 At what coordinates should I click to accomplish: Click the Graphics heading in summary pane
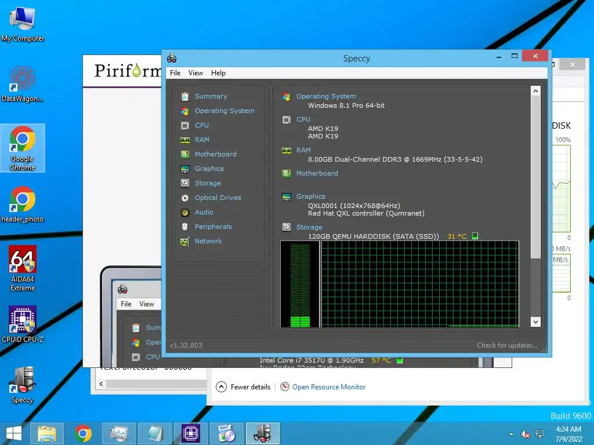[311, 196]
